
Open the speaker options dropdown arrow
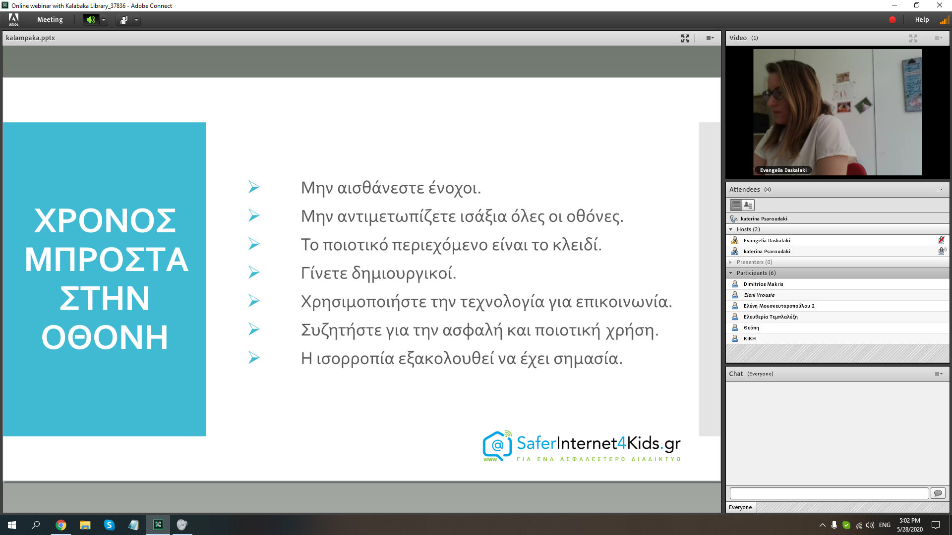[x=104, y=20]
